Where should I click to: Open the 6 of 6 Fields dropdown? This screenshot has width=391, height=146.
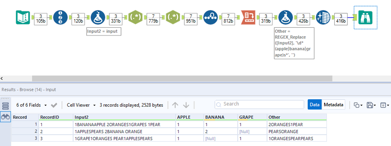click(x=31, y=105)
